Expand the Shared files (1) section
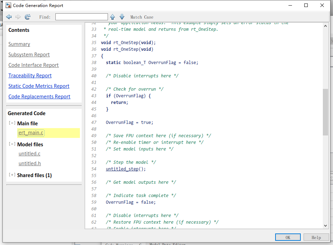Viewport: 333px width, 245px height. click(12, 175)
